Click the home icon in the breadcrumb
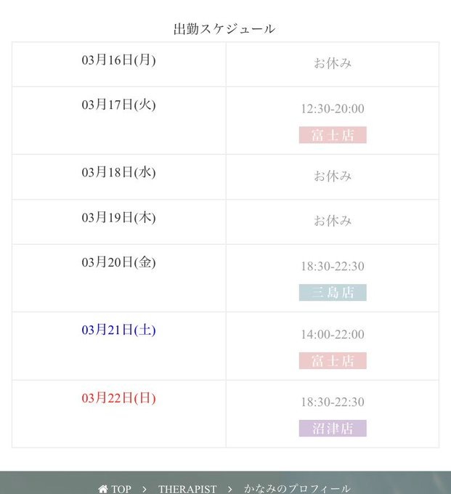 (x=103, y=489)
